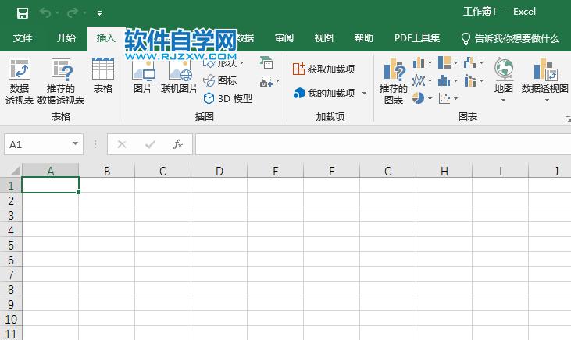Insert a 数据透视表 (PivotTable)

(20, 81)
